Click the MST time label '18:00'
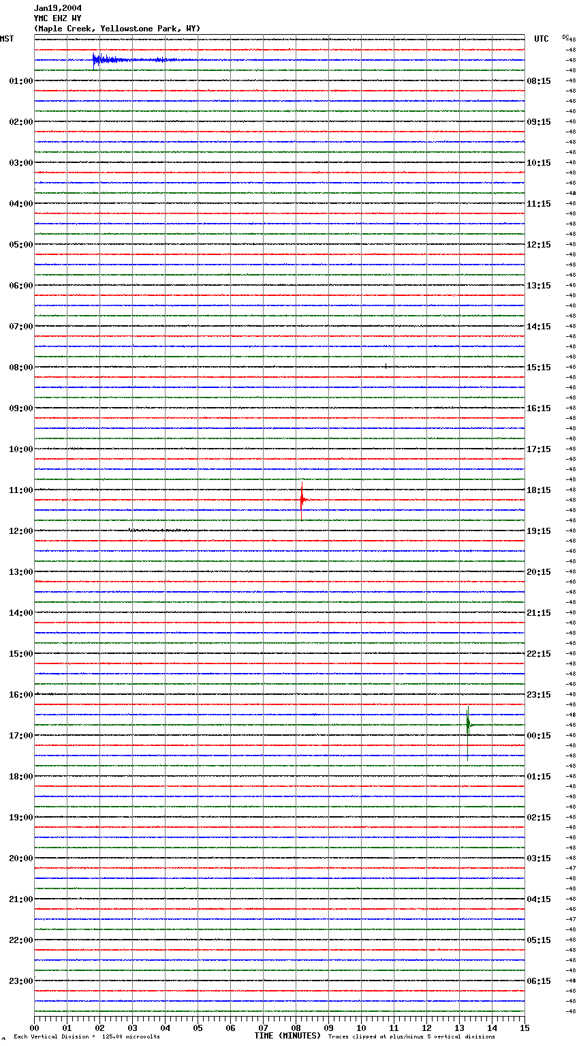Screen dimensions: 579x1046 click(20, 777)
